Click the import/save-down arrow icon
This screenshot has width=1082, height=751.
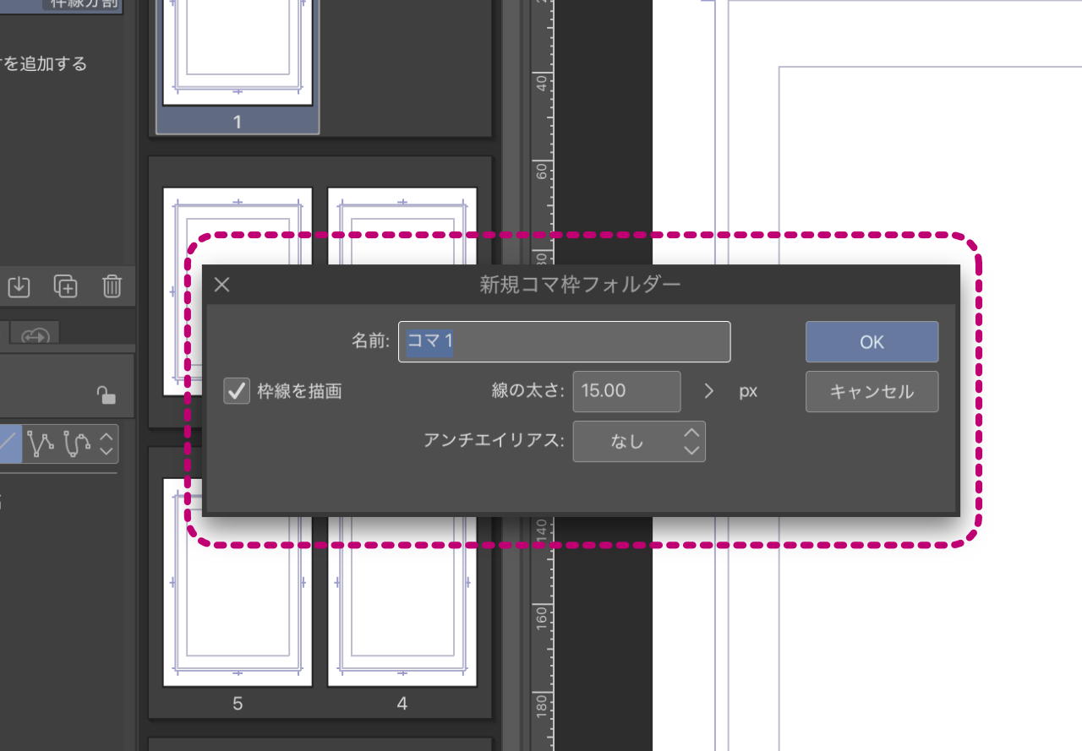tap(19, 286)
